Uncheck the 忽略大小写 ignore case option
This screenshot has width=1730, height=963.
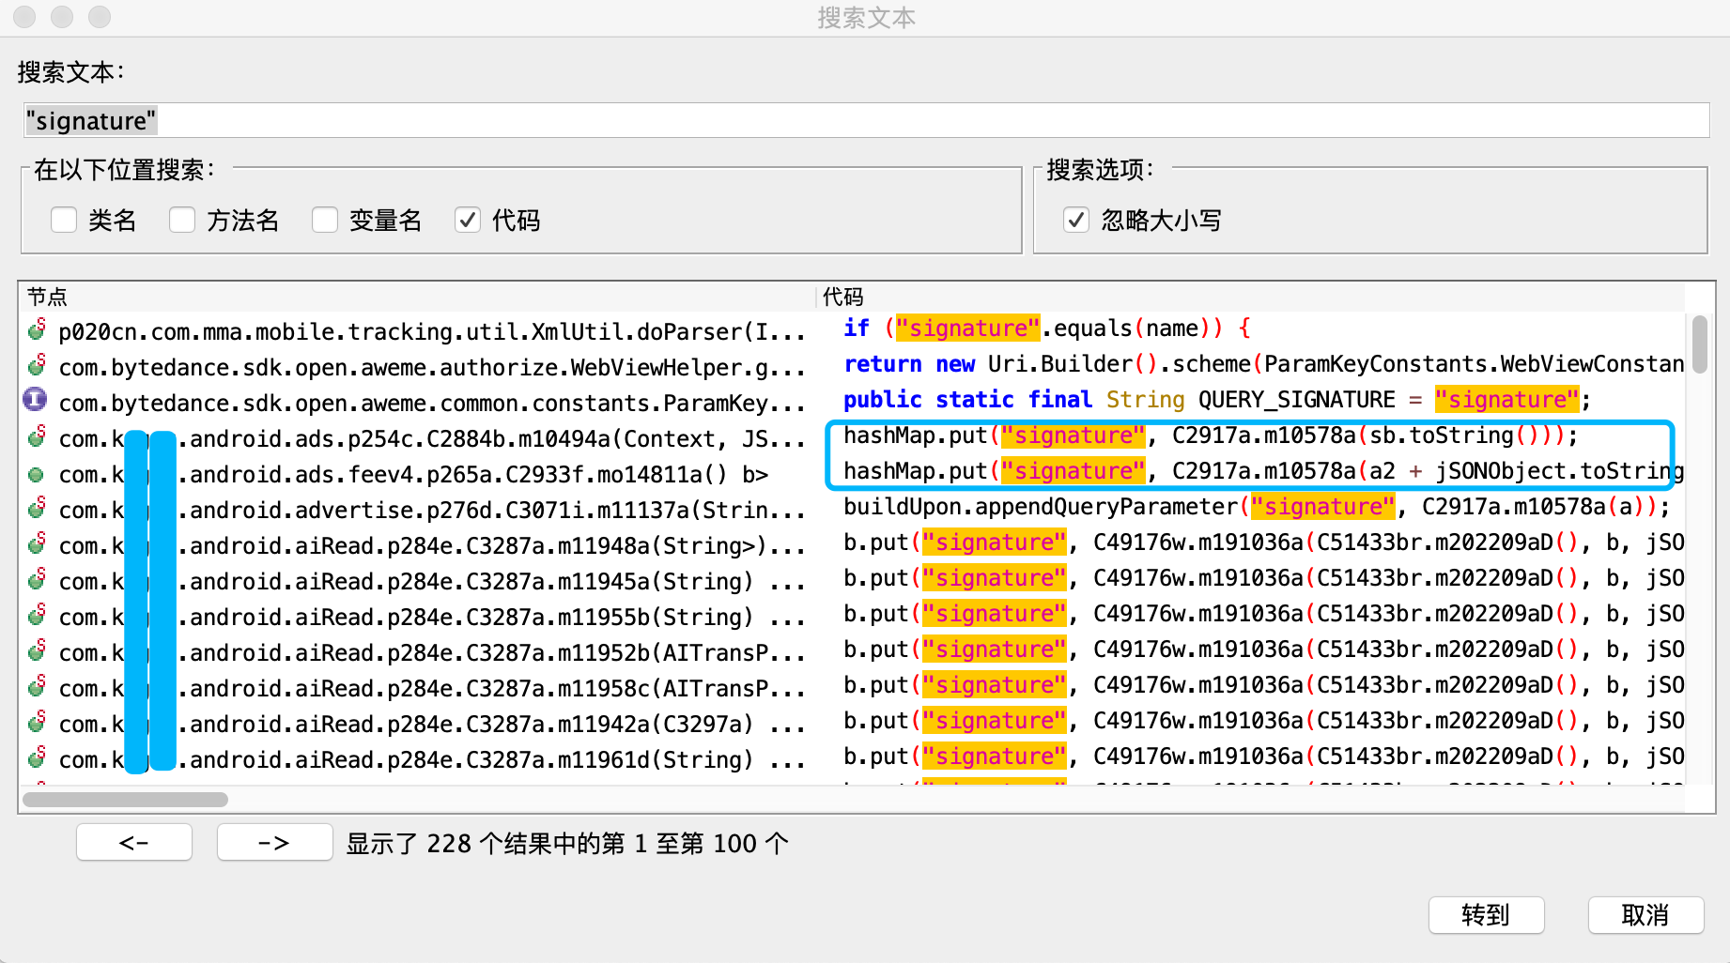pos(1076,220)
